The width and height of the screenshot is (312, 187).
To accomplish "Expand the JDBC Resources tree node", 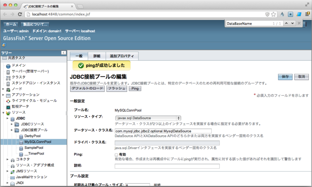I will point(12,124).
